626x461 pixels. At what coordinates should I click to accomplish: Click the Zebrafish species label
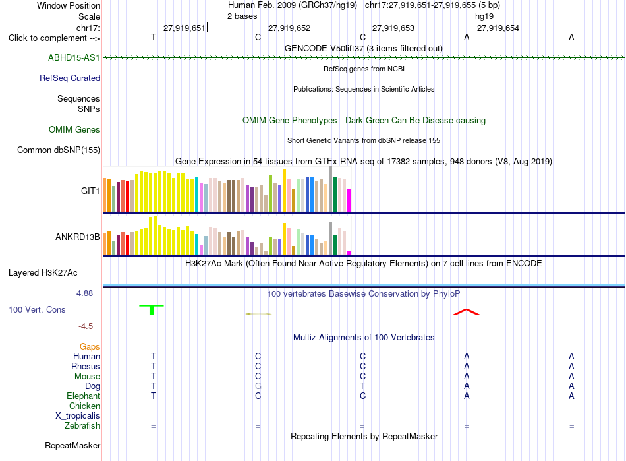pyautogui.click(x=82, y=426)
